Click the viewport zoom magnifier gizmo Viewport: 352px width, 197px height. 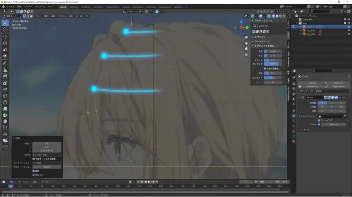click(246, 38)
